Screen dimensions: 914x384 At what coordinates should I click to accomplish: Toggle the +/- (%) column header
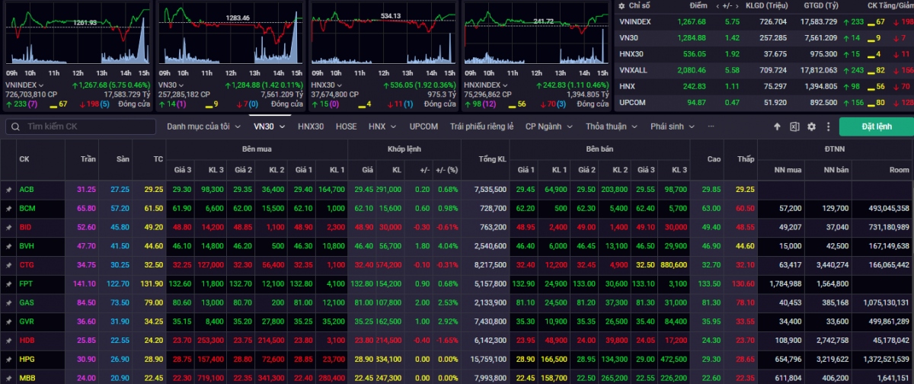tap(447, 170)
